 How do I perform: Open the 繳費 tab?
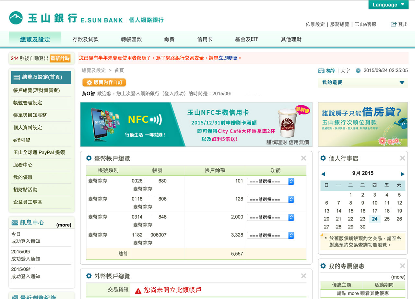(169, 40)
